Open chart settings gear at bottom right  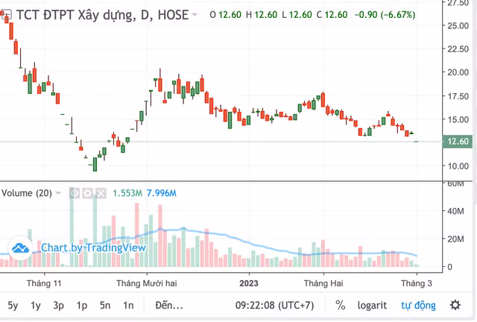(455, 305)
